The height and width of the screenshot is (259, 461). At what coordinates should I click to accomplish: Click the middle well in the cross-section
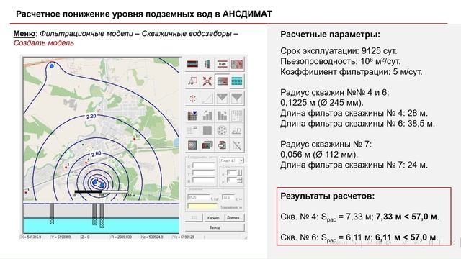point(94,214)
